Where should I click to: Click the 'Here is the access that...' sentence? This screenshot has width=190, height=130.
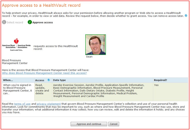45,70
